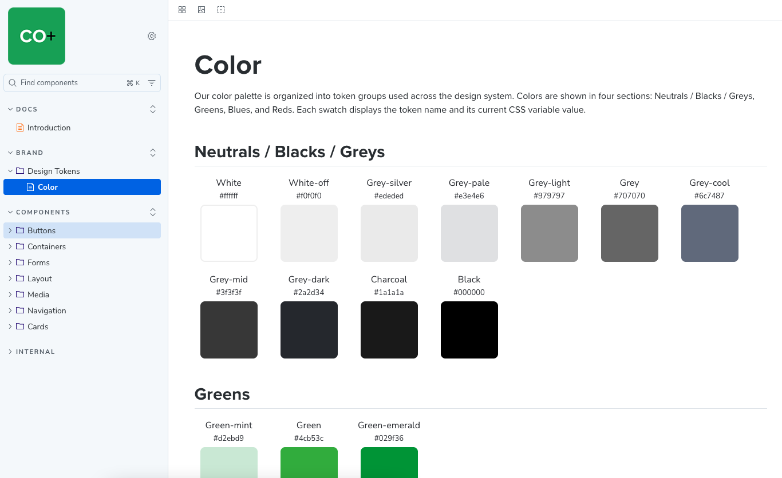Image resolution: width=782 pixels, height=478 pixels.
Task: Click the Neutrals / Blacks / Greys heading
Action: [x=290, y=152]
